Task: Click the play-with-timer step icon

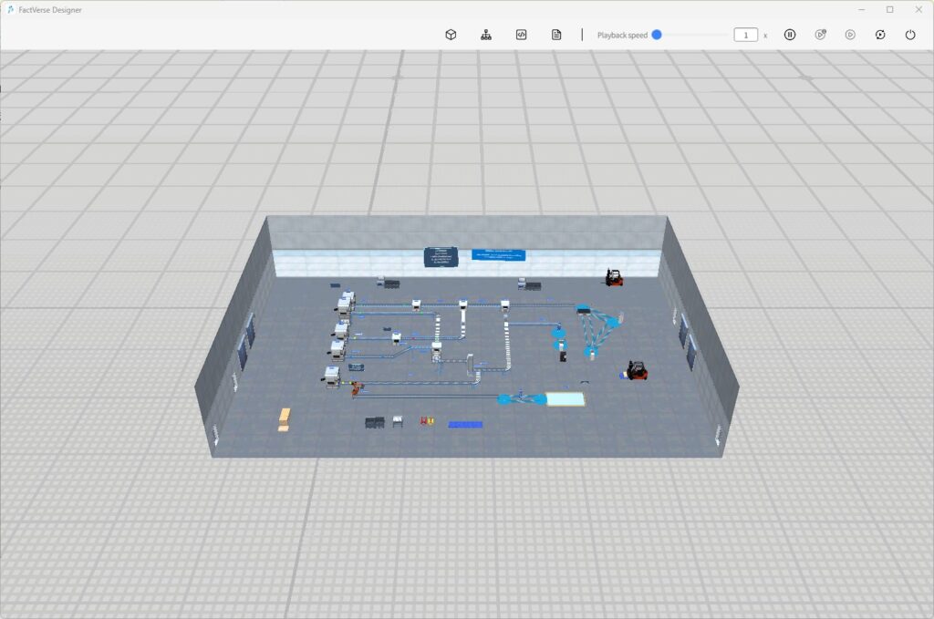Action: point(820,35)
